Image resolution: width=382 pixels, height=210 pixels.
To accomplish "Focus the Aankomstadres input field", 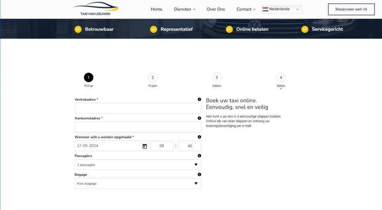I will tap(138, 127).
